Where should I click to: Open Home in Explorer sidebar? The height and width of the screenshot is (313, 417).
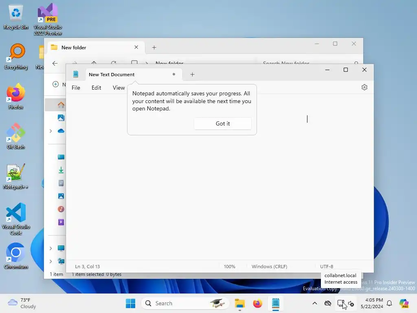(x=61, y=105)
